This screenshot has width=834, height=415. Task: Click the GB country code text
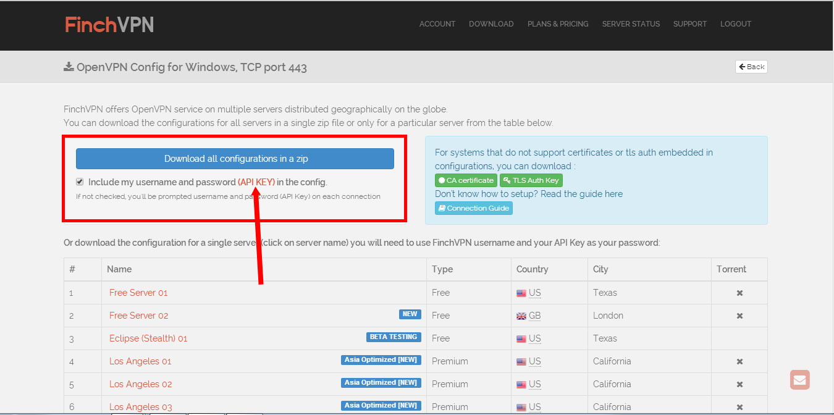535,316
